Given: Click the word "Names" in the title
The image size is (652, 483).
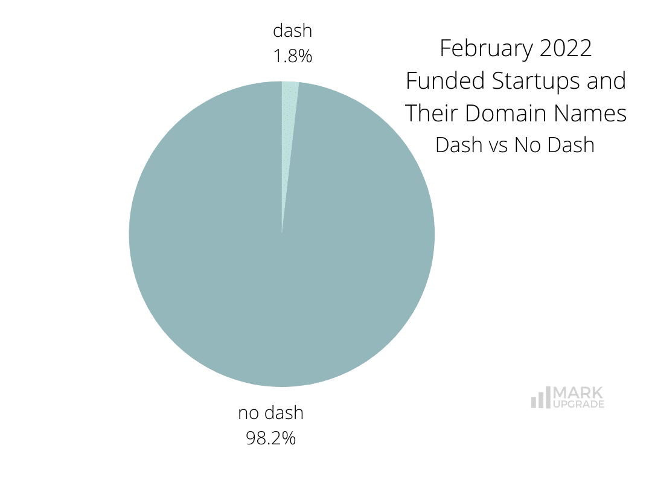Looking at the screenshot, I should point(594,113).
